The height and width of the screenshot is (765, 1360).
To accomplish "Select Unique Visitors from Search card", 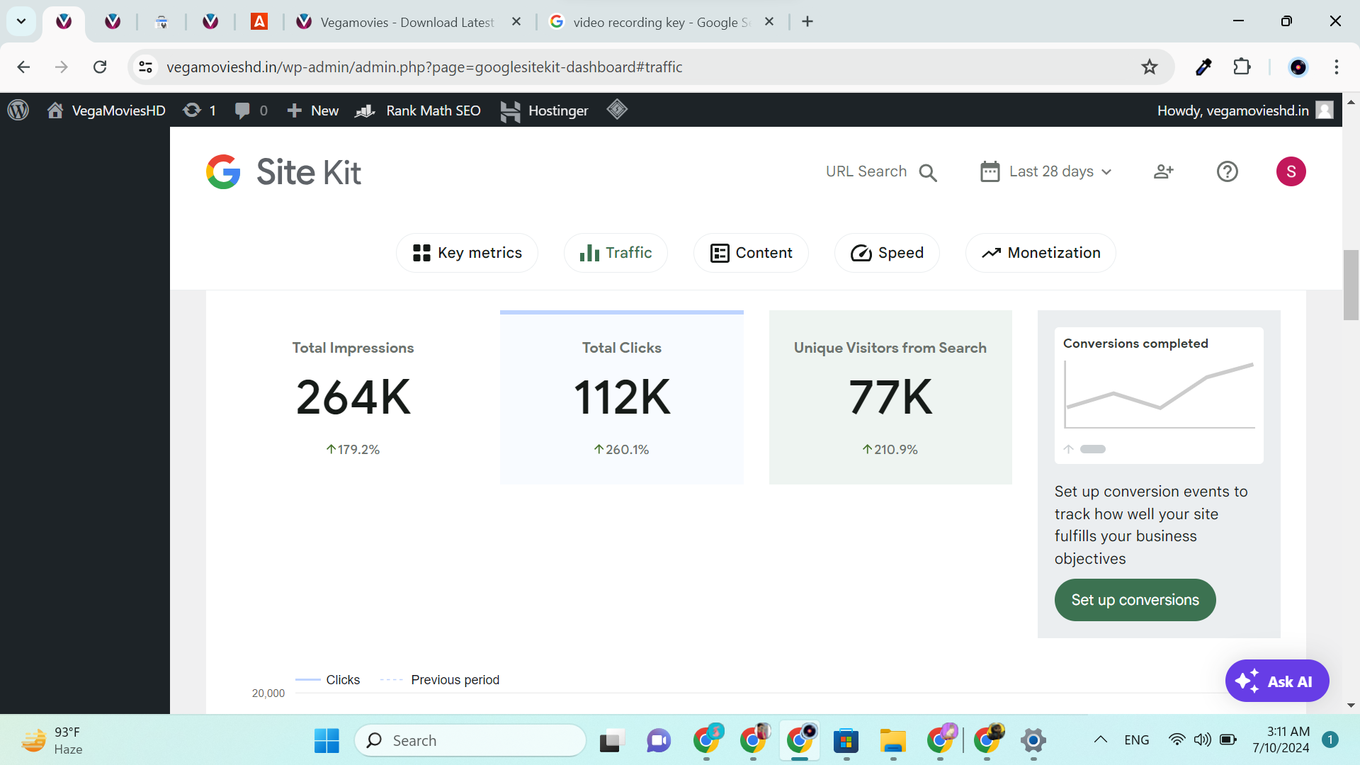I will click(x=890, y=397).
